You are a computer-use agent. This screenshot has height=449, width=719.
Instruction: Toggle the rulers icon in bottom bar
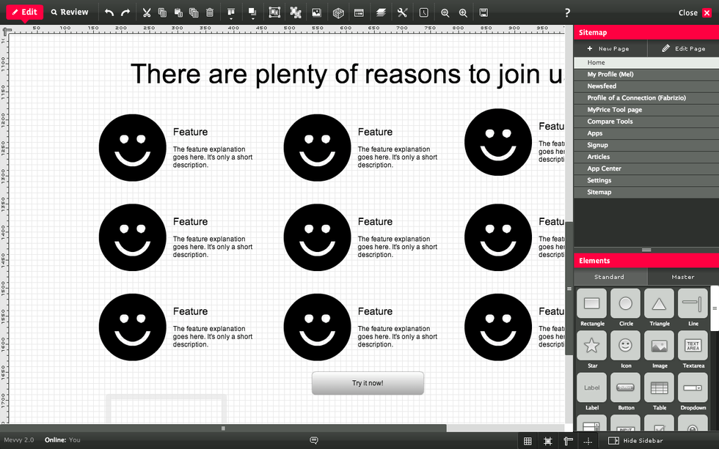568,441
